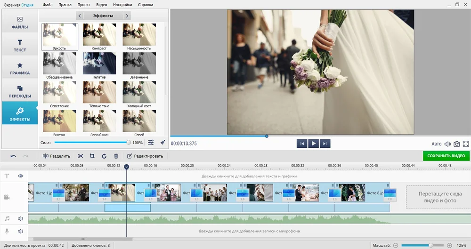Go to next effects category arrow
This screenshot has width=471, height=249.
click(x=127, y=16)
